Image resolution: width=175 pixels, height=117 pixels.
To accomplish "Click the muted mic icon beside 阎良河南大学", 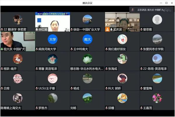I will (x=37, y=49).
